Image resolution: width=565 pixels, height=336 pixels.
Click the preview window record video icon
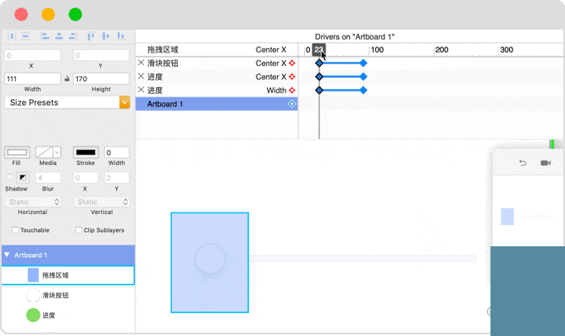(x=546, y=163)
